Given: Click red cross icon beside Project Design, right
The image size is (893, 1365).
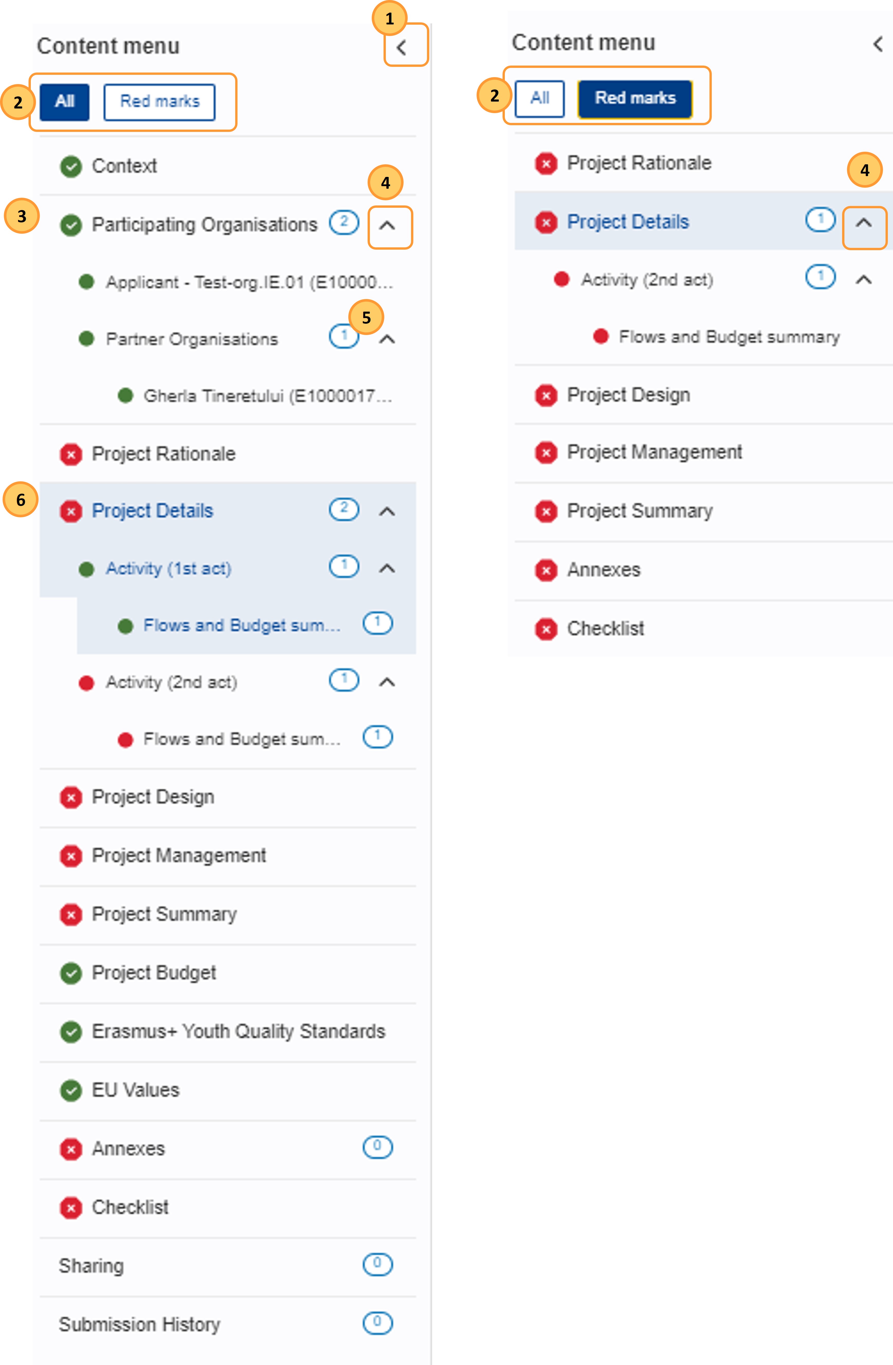Looking at the screenshot, I should (546, 395).
